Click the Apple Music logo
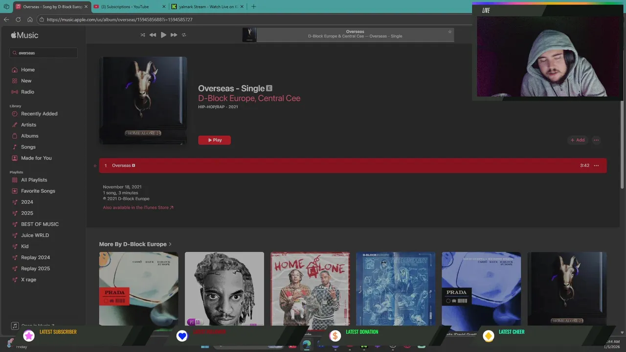 click(x=24, y=35)
